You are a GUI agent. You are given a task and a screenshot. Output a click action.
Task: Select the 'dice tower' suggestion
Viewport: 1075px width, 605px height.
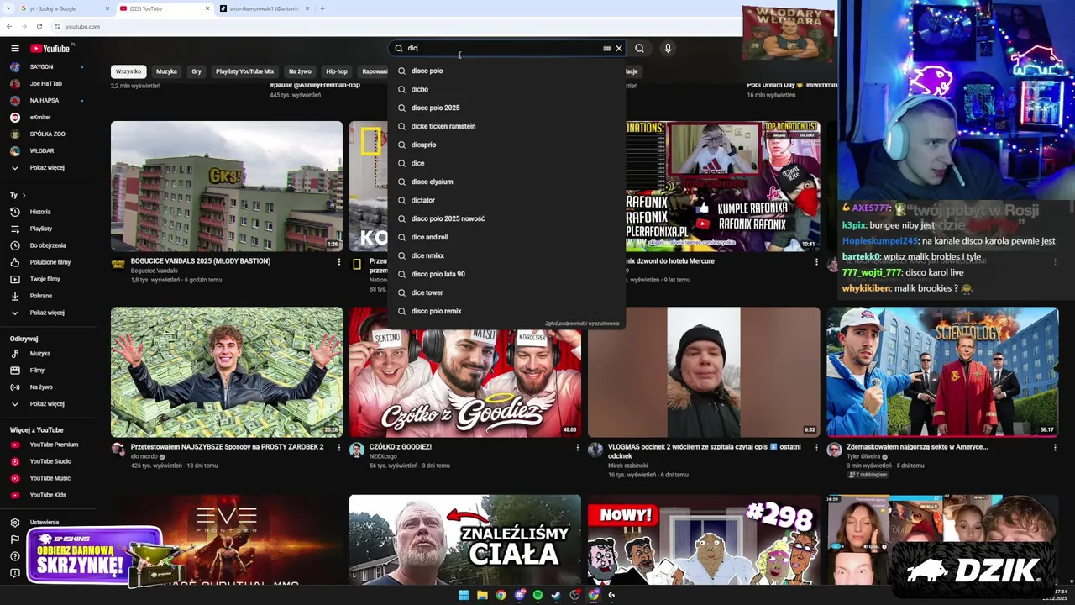pyautogui.click(x=507, y=292)
